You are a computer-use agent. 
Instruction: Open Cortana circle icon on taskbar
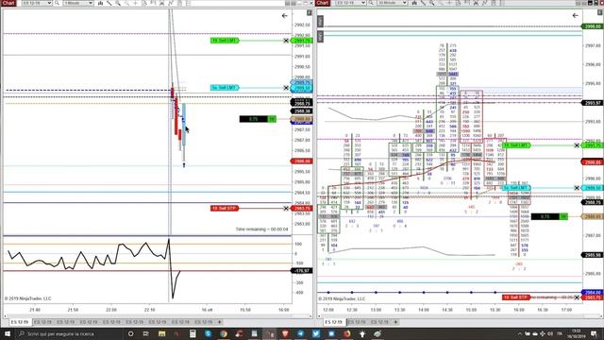tap(130, 333)
